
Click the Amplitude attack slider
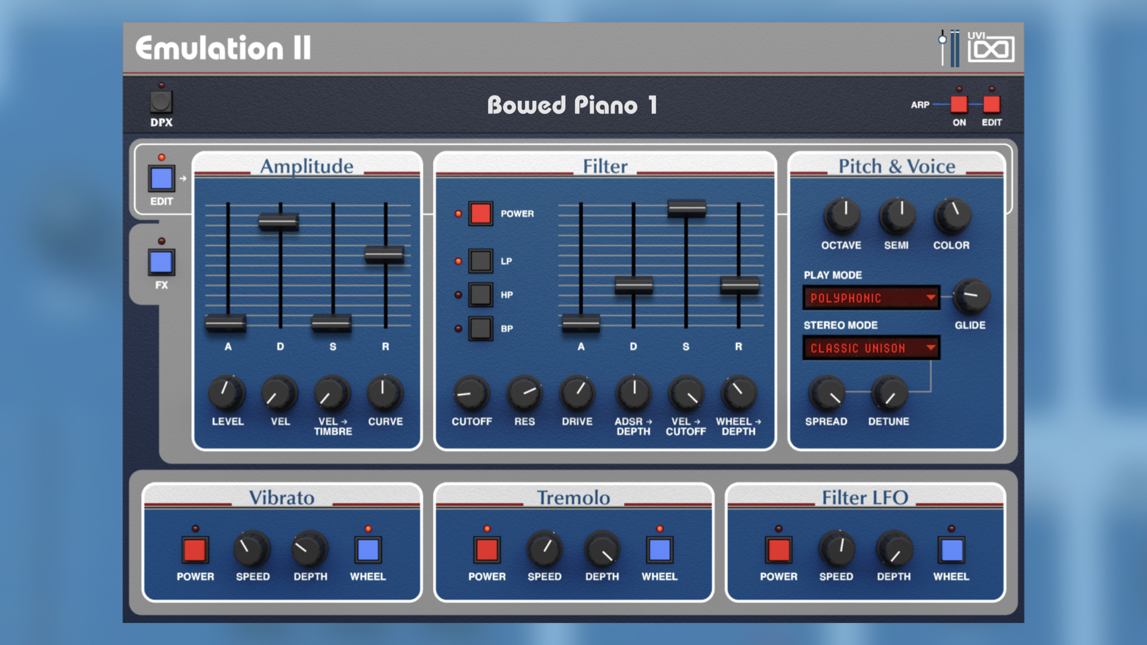228,323
